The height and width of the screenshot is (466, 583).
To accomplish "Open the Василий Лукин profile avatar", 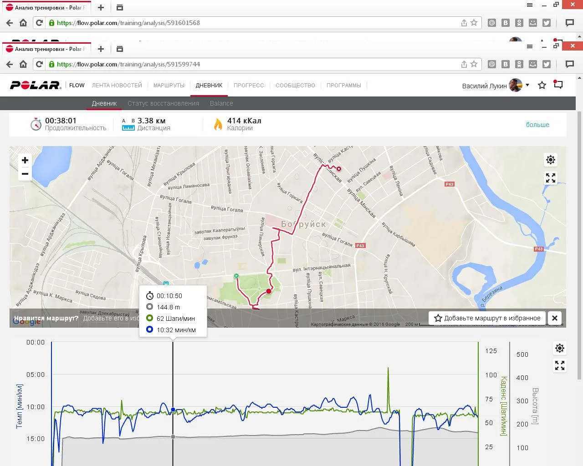I will click(x=516, y=85).
